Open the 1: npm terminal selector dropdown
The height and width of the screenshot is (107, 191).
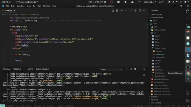111,69
